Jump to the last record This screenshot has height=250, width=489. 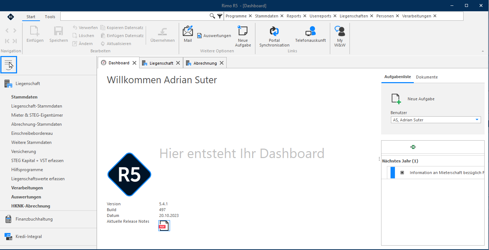15,41
